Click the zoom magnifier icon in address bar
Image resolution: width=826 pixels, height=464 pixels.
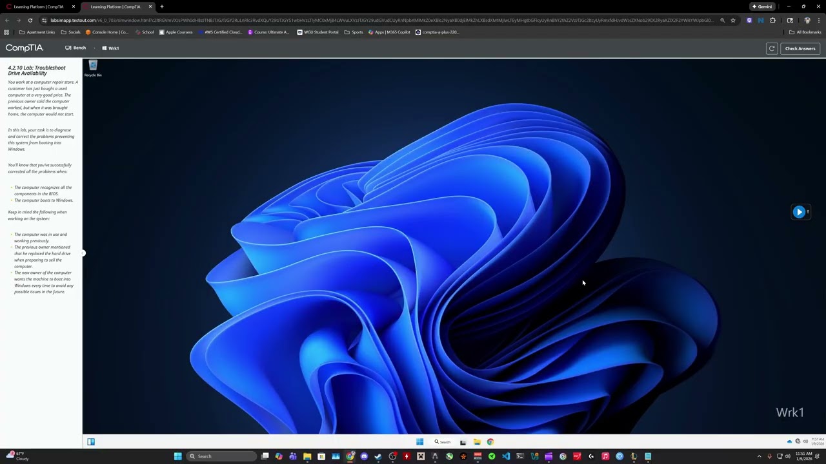click(x=722, y=20)
